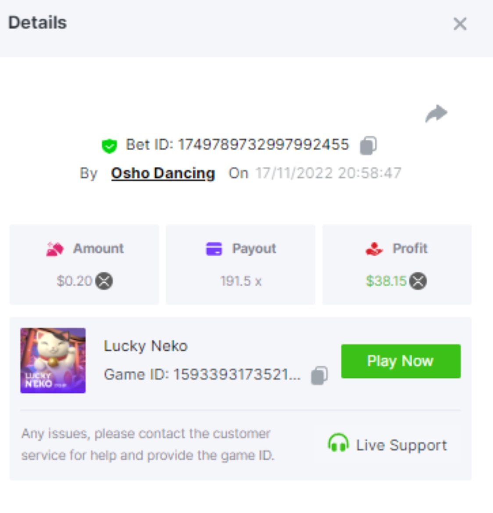Click the share arrow icon
Screen dimensions: 493x513
(x=436, y=113)
